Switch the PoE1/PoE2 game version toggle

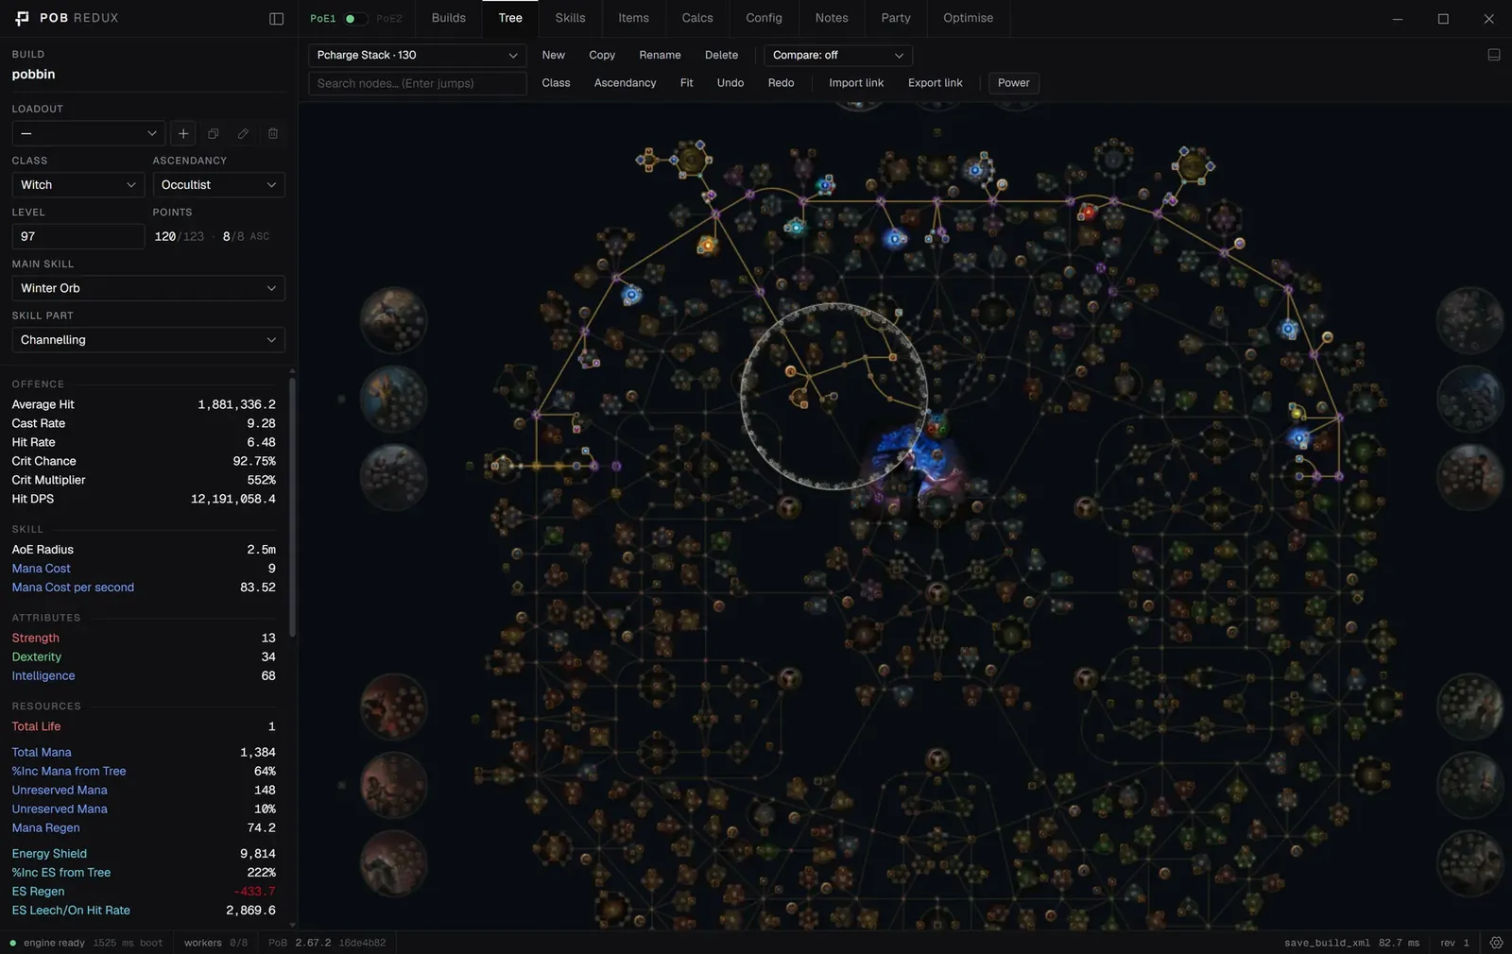click(x=355, y=18)
